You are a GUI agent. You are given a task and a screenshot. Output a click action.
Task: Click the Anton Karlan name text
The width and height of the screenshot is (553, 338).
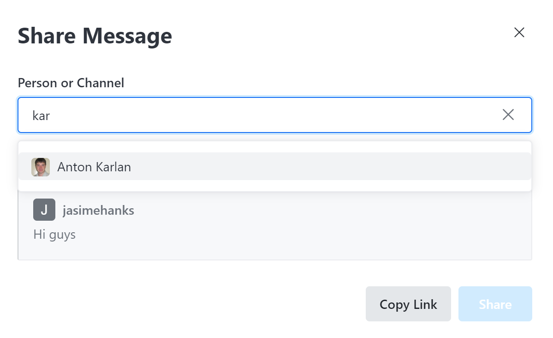pyautogui.click(x=94, y=167)
